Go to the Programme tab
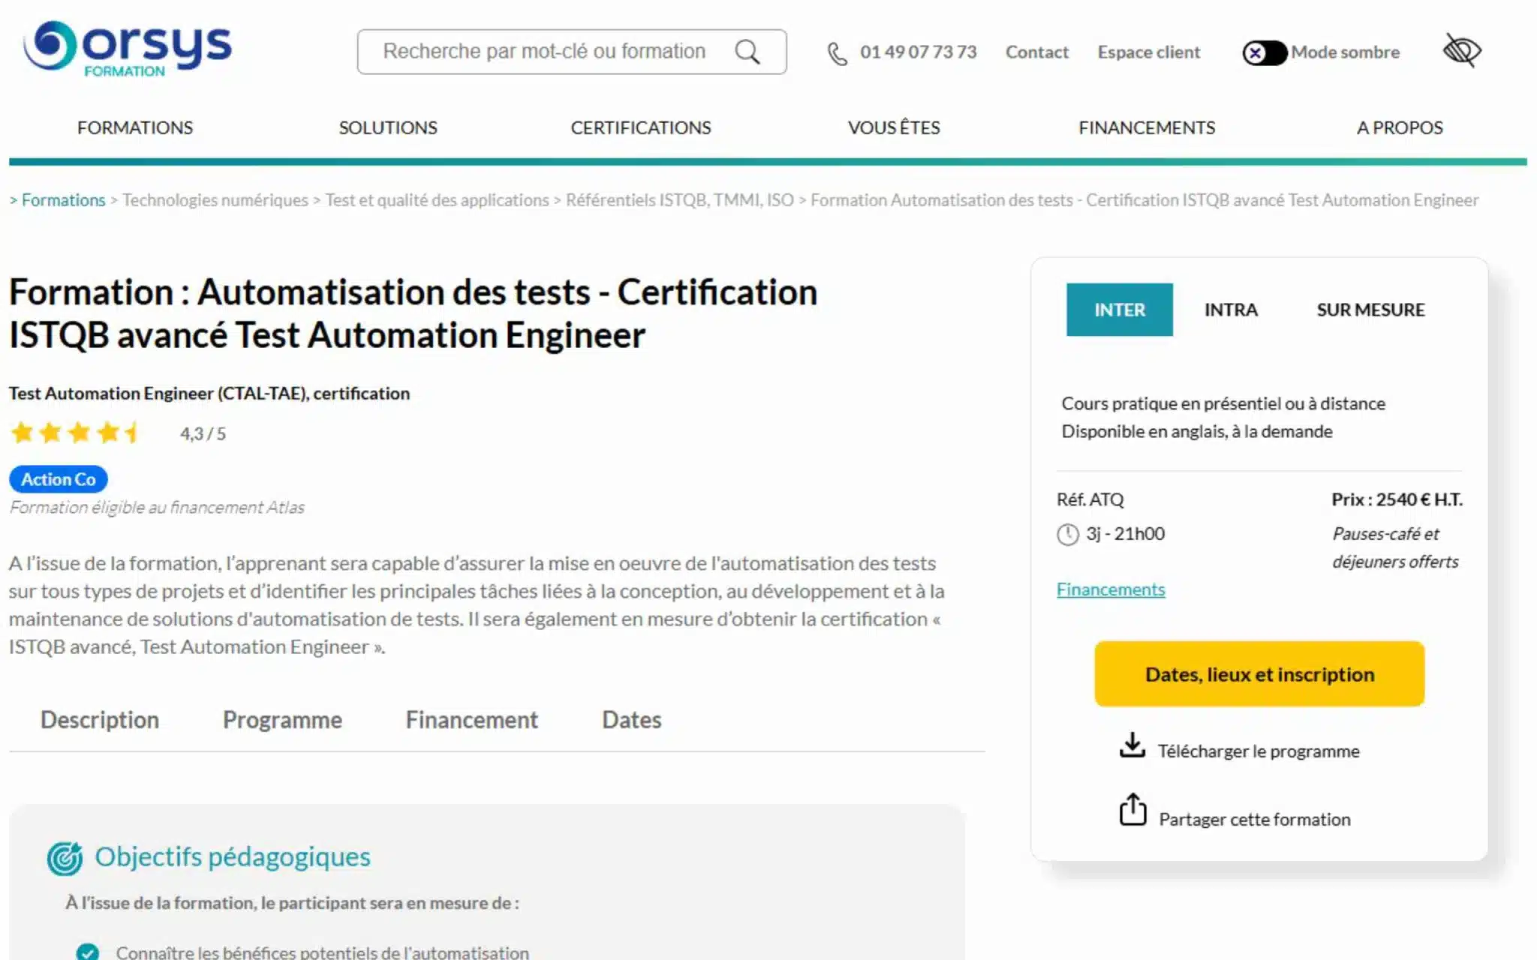This screenshot has width=1537, height=960. (x=282, y=720)
